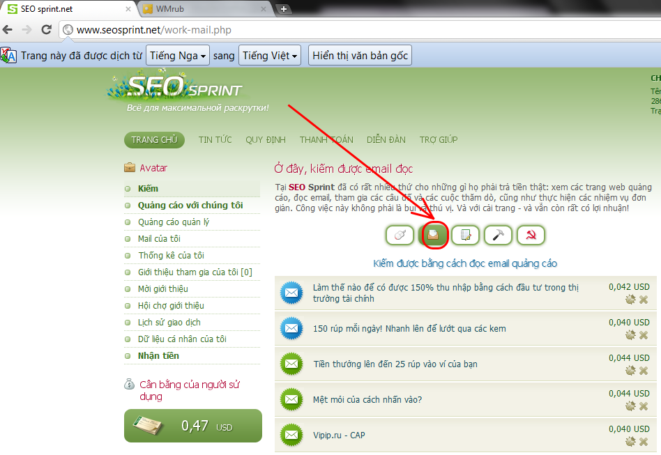Image resolution: width=661 pixels, height=455 pixels.
Task: Click the email reading mailbox icon
Action: point(433,235)
